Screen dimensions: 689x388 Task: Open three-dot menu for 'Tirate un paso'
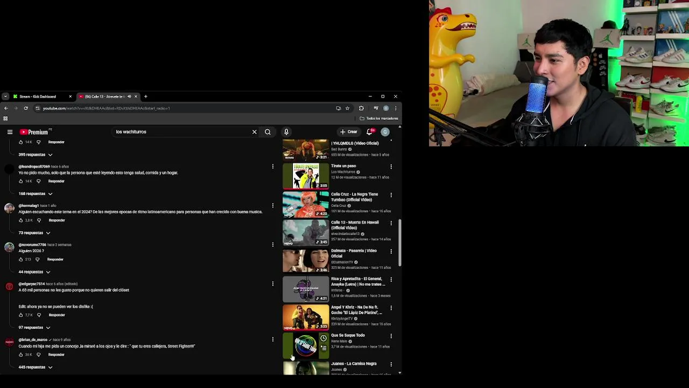pos(391,167)
